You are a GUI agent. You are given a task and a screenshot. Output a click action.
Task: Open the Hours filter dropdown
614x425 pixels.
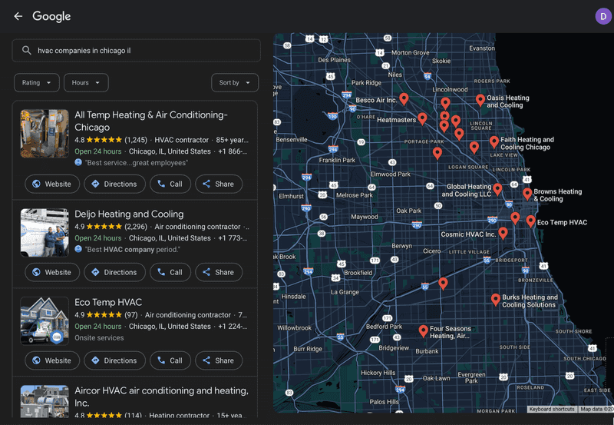[86, 83]
